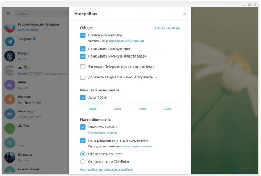261x176 pixels.
Task: Open Александр chat with AK avatar
Action: (x=10, y=114)
